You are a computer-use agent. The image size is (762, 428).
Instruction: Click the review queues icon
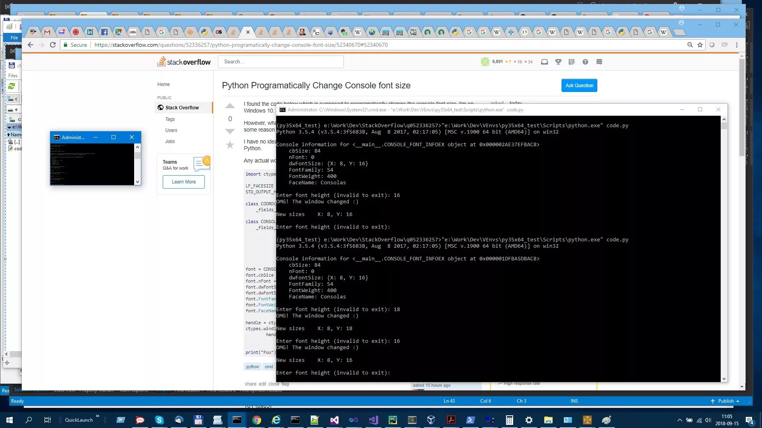point(571,62)
